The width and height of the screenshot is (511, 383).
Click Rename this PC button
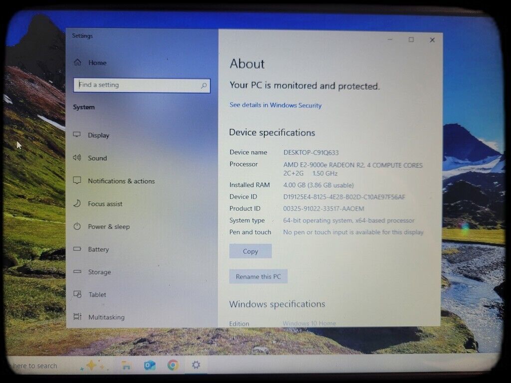(258, 276)
